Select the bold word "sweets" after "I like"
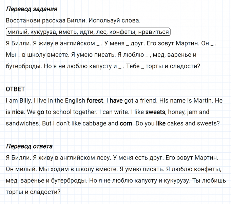Screen dimensions: 231x204 [155, 112]
